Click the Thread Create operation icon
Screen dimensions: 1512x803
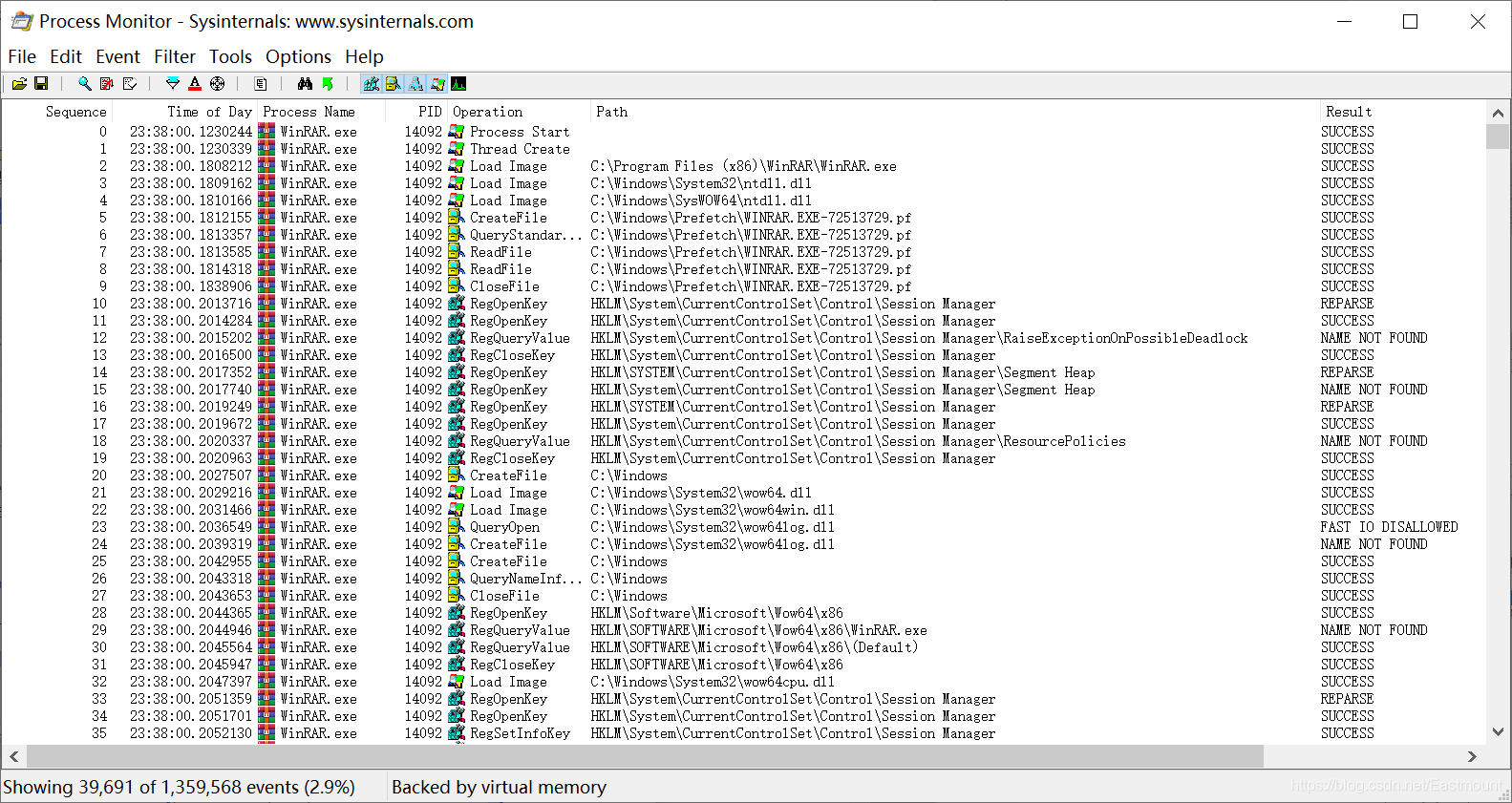(x=457, y=149)
